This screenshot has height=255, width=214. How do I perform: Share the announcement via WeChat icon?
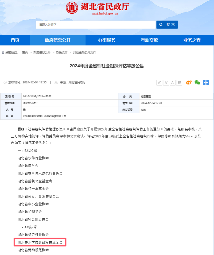[x=197, y=82]
